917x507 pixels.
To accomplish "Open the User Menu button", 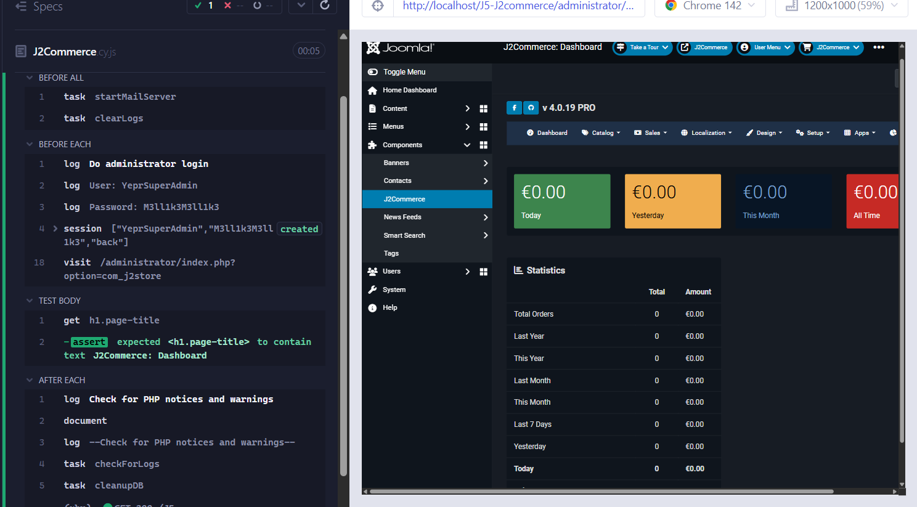I will pyautogui.click(x=764, y=47).
